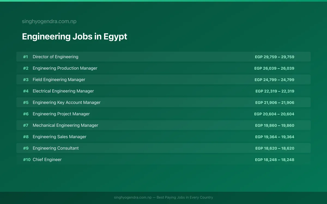The height and width of the screenshot is (204, 327).
Task: Click the rank number #4
Action: 26,91
